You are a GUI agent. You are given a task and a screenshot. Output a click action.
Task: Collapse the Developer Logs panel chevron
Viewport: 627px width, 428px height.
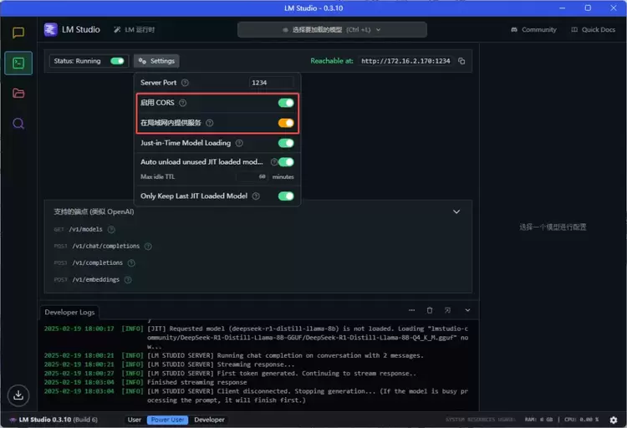coord(467,310)
